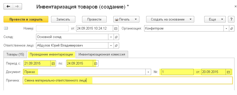Expand the Склад dropdown list

[111, 37]
